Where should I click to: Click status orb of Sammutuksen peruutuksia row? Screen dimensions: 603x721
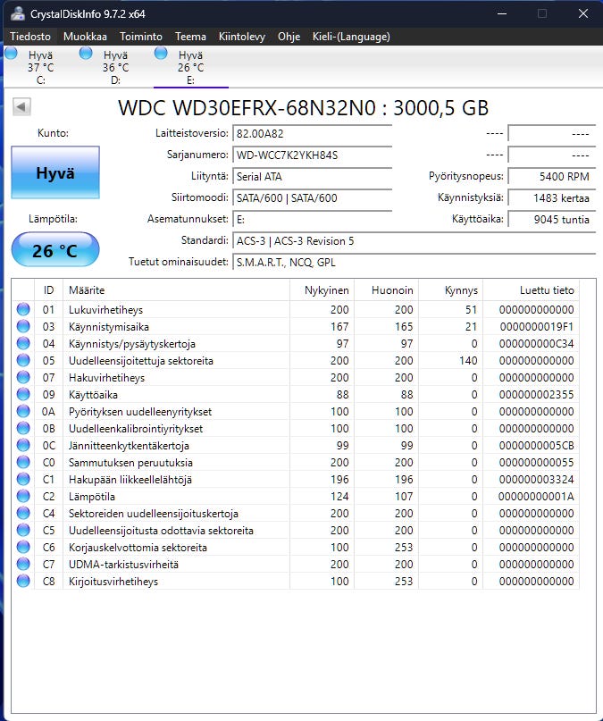23,462
